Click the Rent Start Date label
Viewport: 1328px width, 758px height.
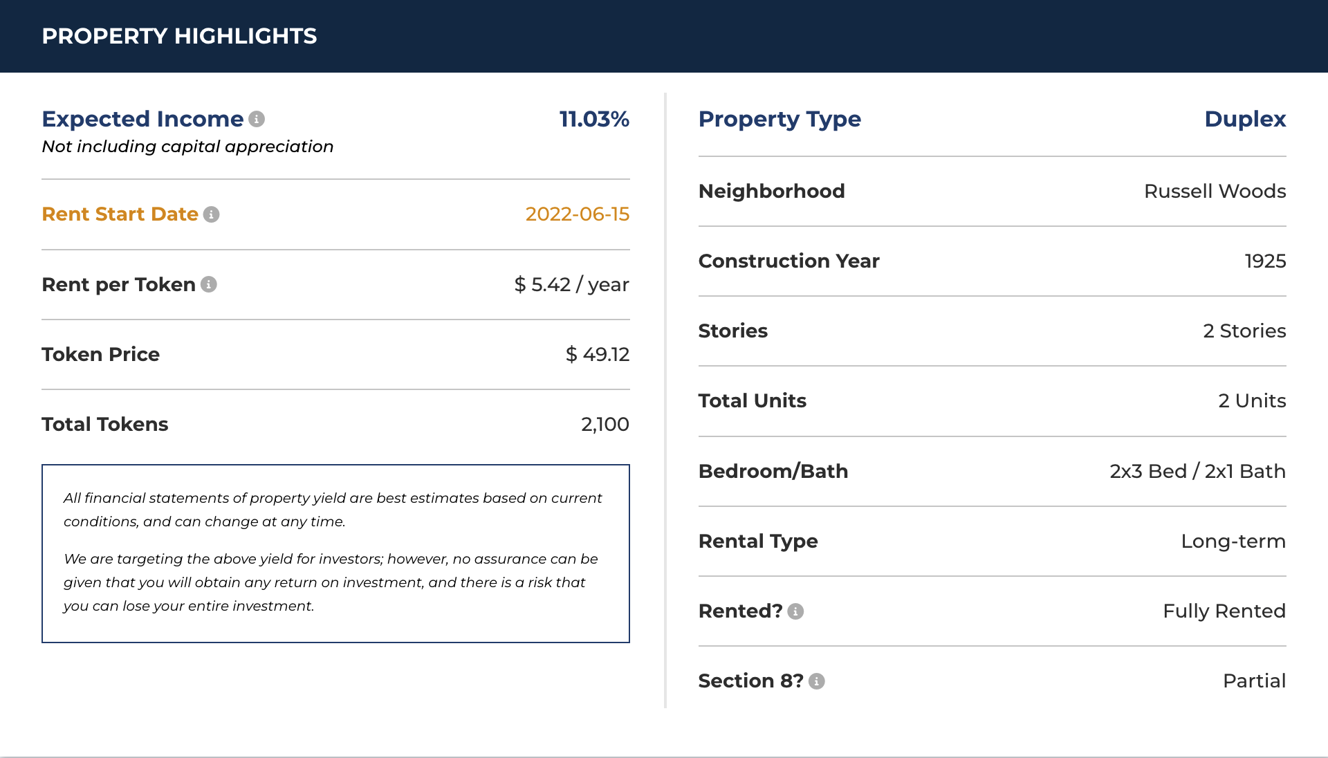point(120,214)
